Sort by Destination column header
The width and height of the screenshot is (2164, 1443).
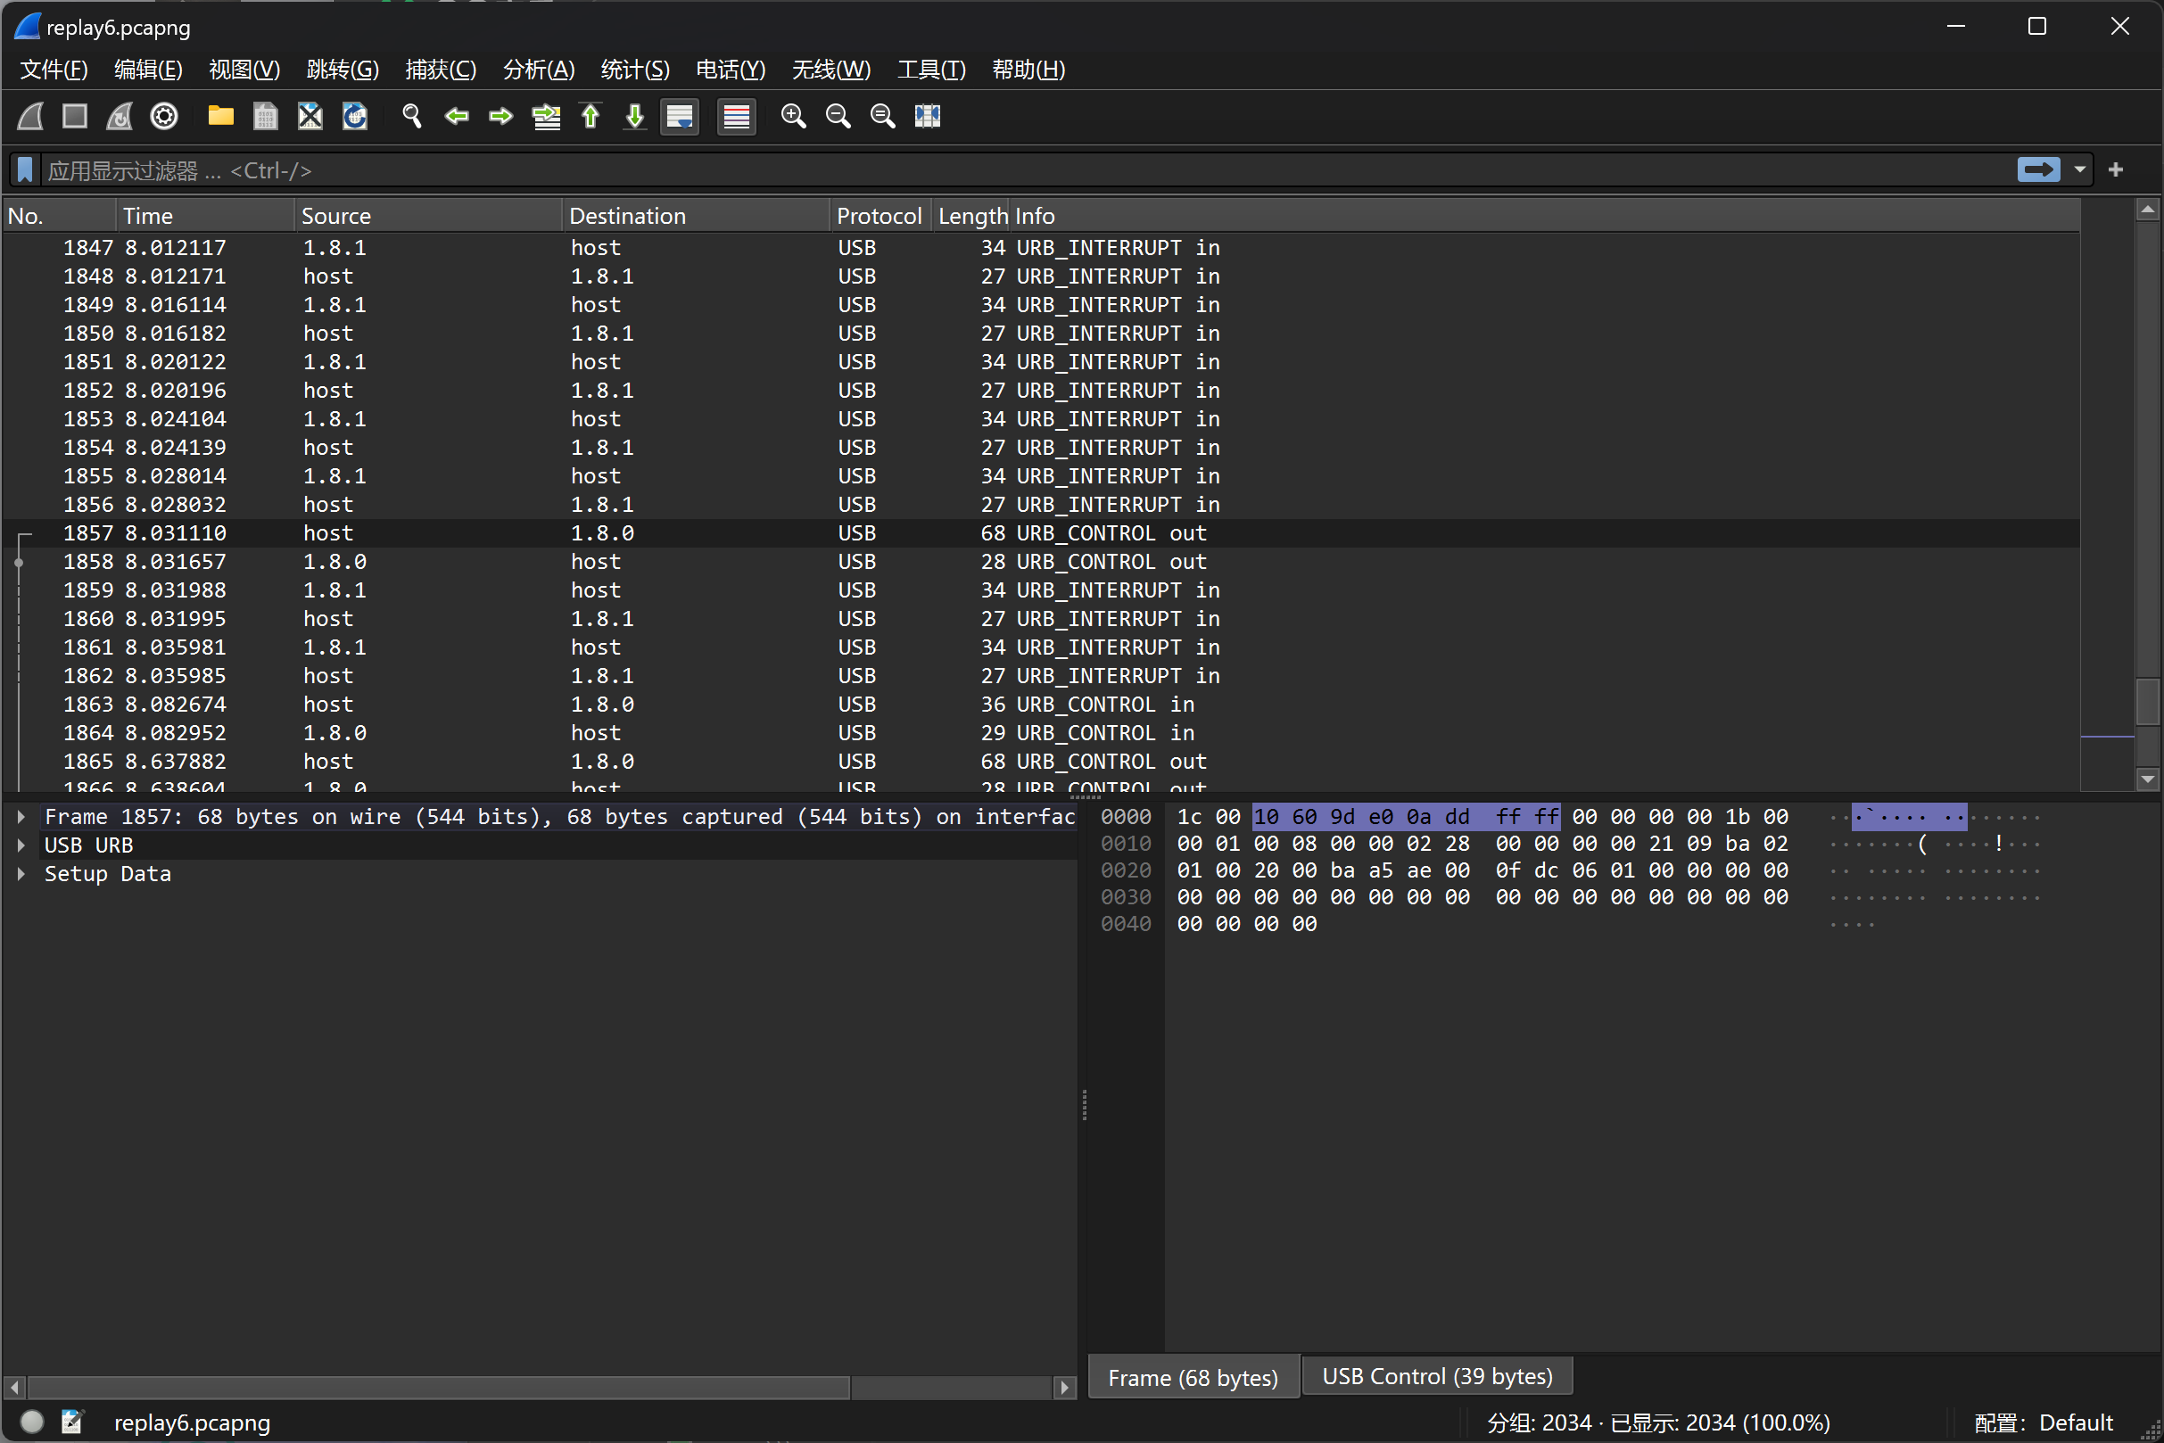pyautogui.click(x=696, y=216)
